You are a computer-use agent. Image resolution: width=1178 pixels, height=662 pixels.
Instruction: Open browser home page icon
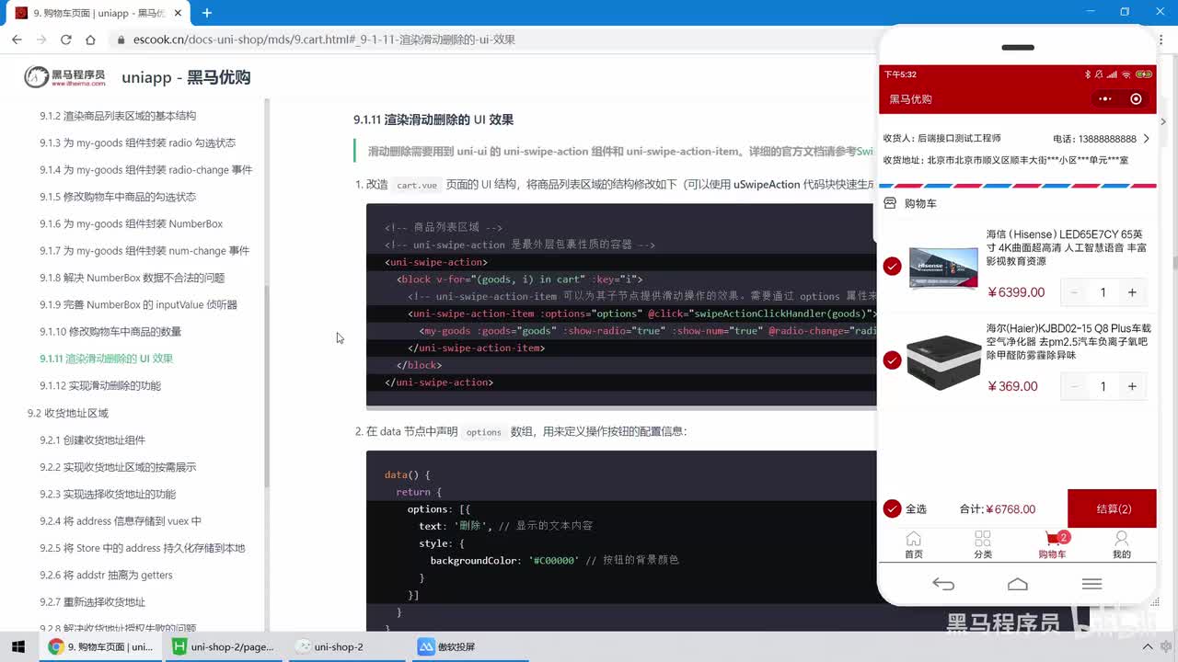pyautogui.click(x=90, y=40)
